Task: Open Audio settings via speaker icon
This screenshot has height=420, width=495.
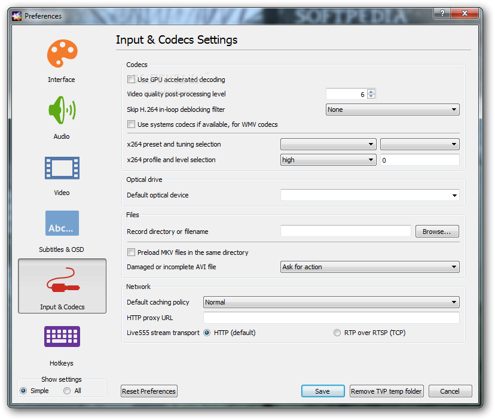Action: coord(62,110)
